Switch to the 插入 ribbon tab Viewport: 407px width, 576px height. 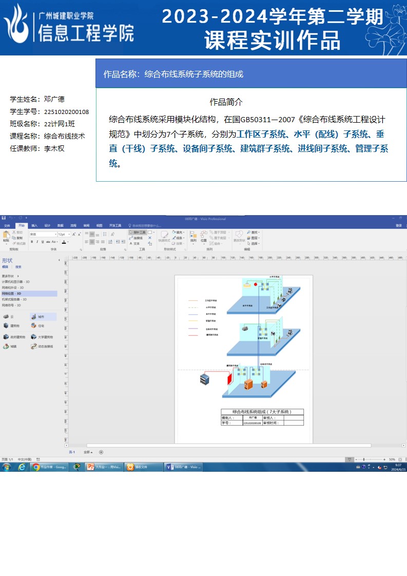[34, 225]
